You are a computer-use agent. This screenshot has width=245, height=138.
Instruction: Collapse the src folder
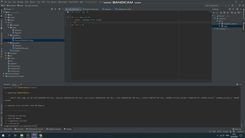point(6,23)
